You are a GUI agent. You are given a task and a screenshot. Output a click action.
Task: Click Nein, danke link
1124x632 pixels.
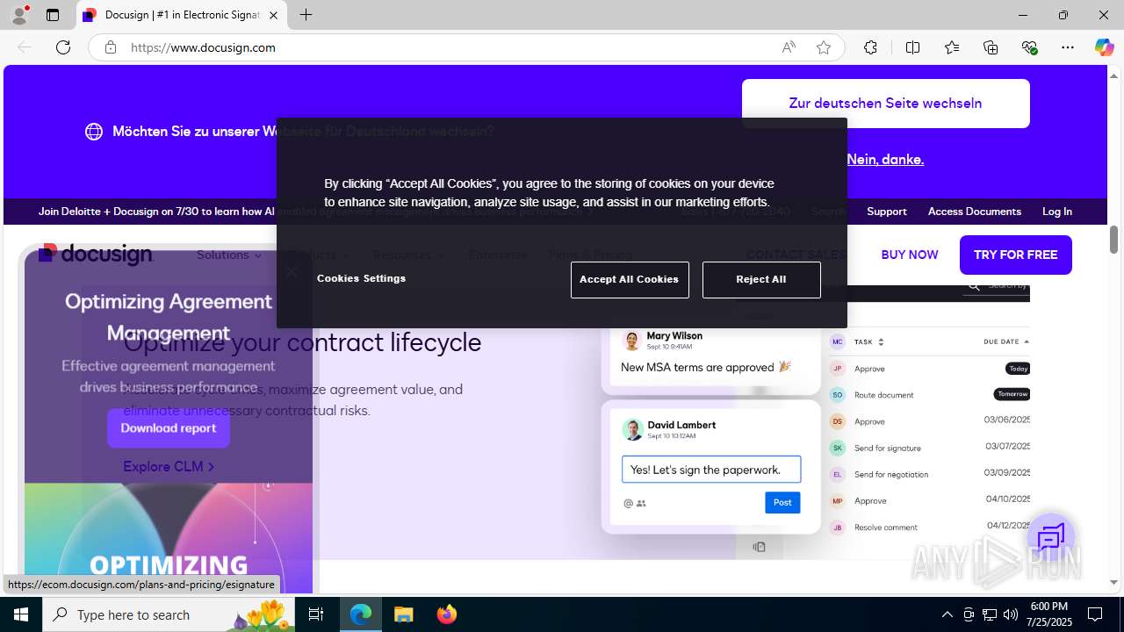click(885, 159)
